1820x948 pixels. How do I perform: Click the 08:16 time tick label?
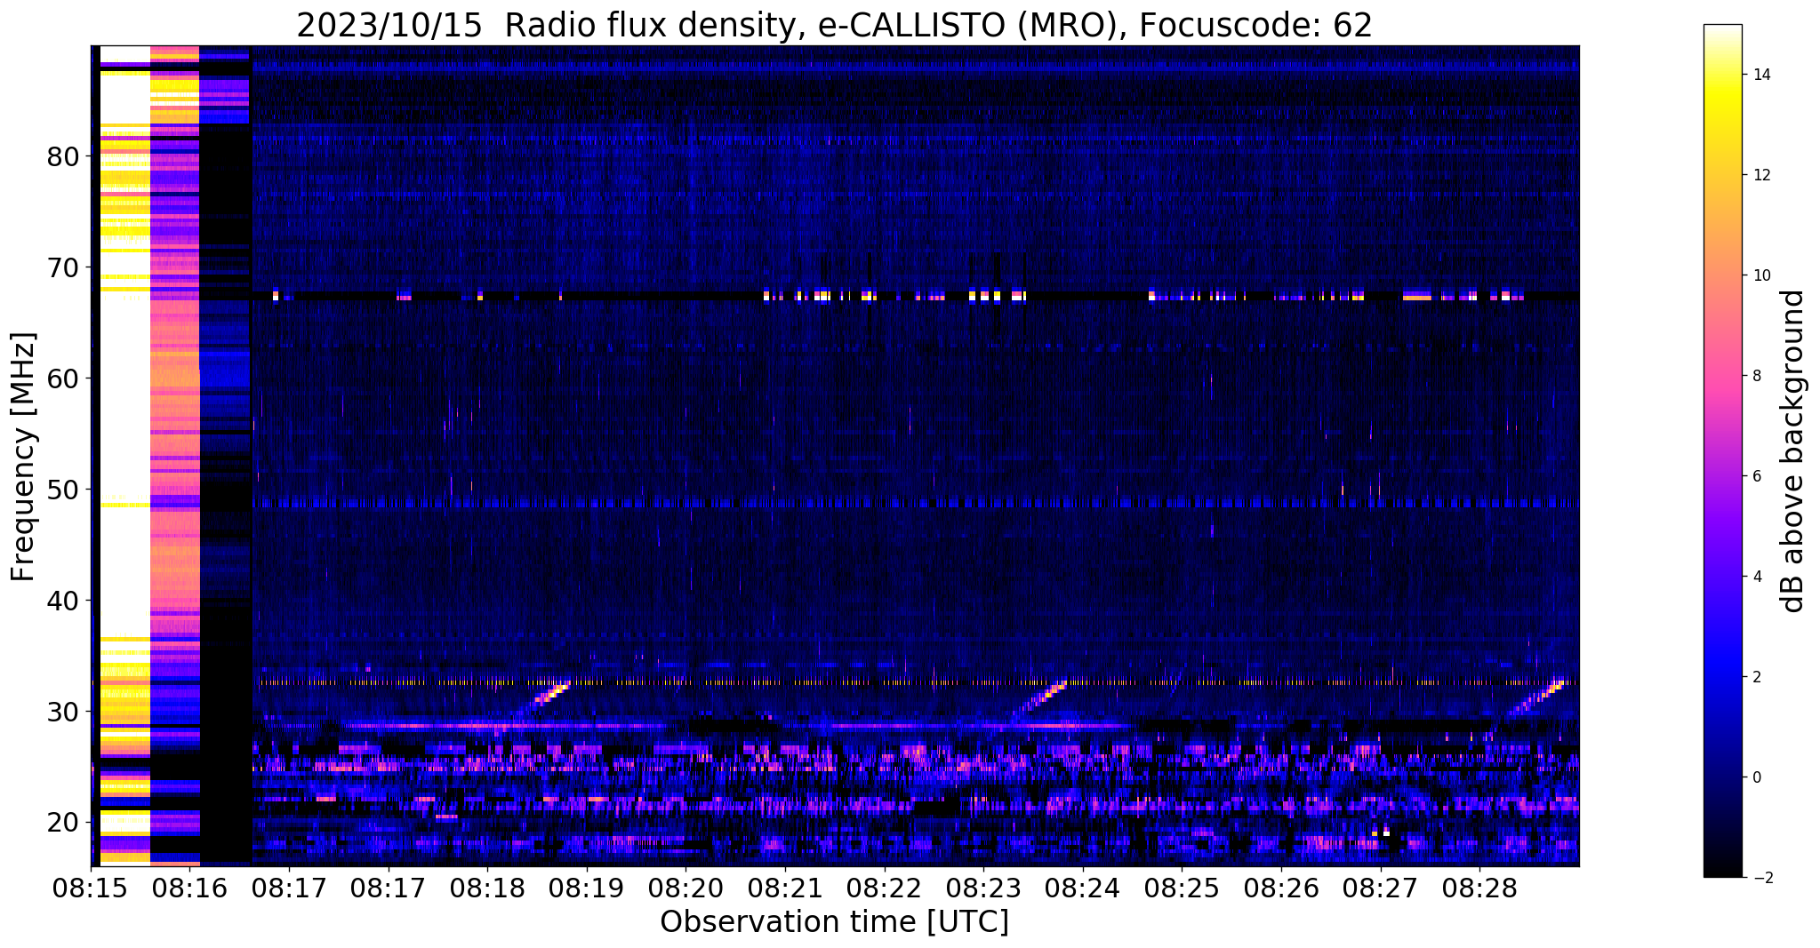pos(189,888)
